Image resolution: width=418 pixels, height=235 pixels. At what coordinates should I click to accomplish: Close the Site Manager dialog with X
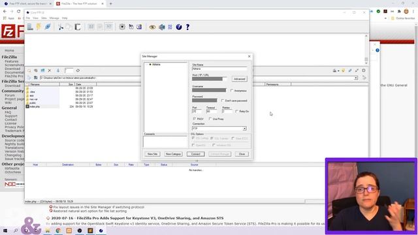[249, 57]
